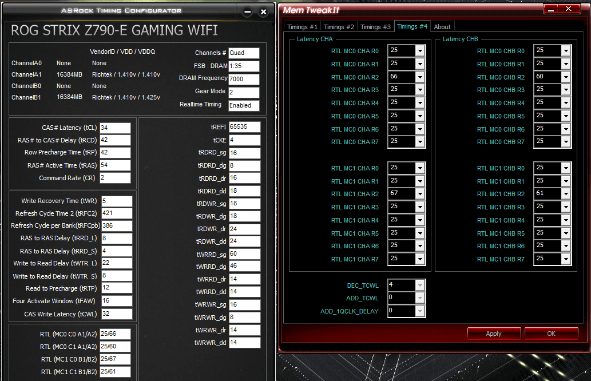Click the RTL MC1 CHB R0 value box
Screen dimensions: 591x381
pos(548,168)
